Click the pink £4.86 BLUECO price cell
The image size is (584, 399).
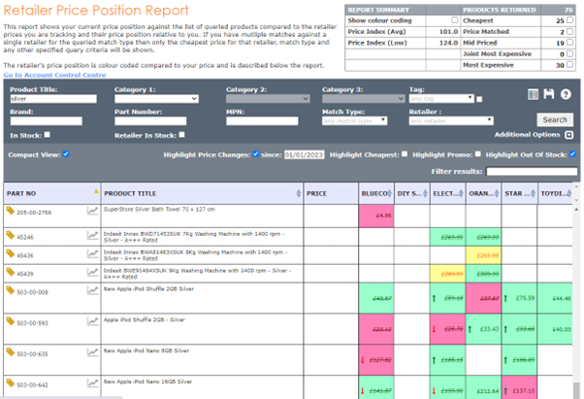tap(376, 216)
